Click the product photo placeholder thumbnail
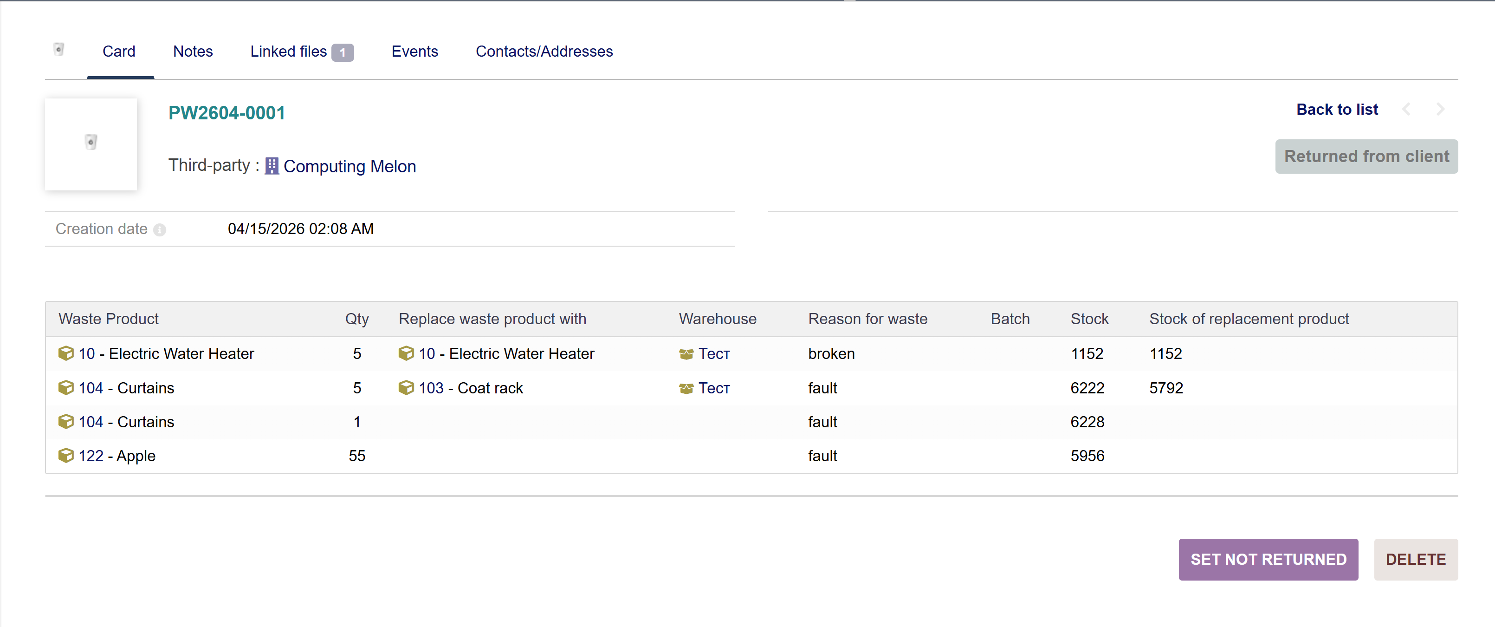This screenshot has height=627, width=1495. coord(91,144)
